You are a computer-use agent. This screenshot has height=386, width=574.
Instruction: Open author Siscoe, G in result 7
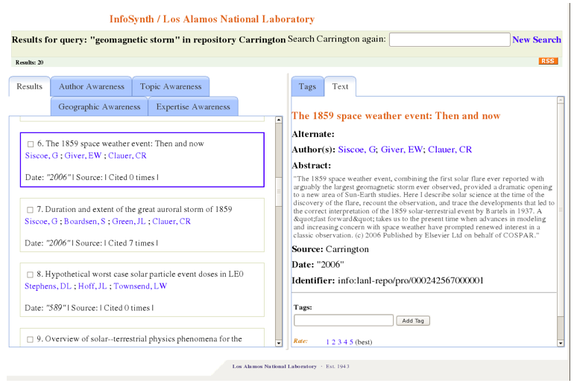click(41, 222)
